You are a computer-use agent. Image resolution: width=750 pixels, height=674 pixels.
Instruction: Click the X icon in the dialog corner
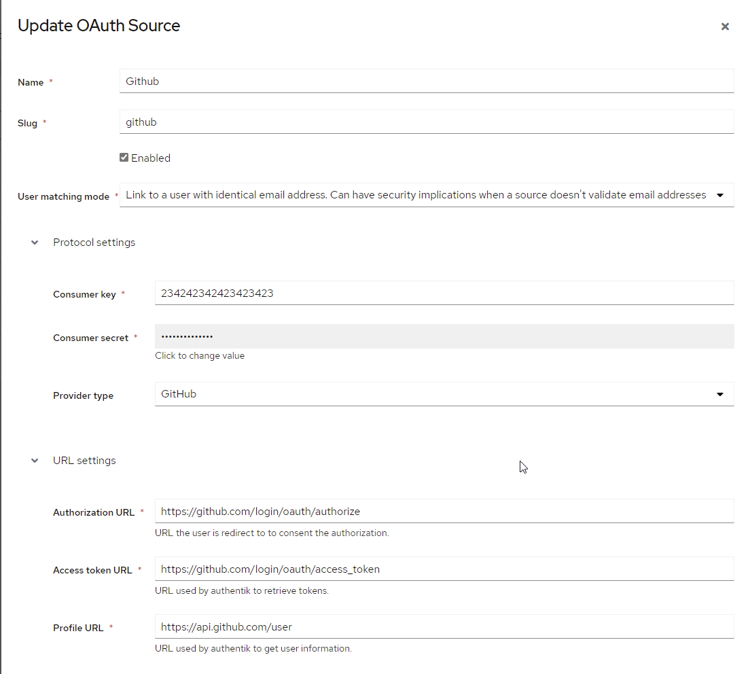[x=725, y=26]
